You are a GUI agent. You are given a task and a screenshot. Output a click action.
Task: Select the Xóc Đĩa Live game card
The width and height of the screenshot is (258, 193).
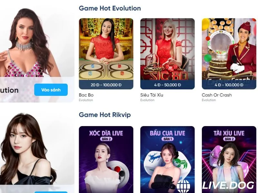click(x=106, y=160)
